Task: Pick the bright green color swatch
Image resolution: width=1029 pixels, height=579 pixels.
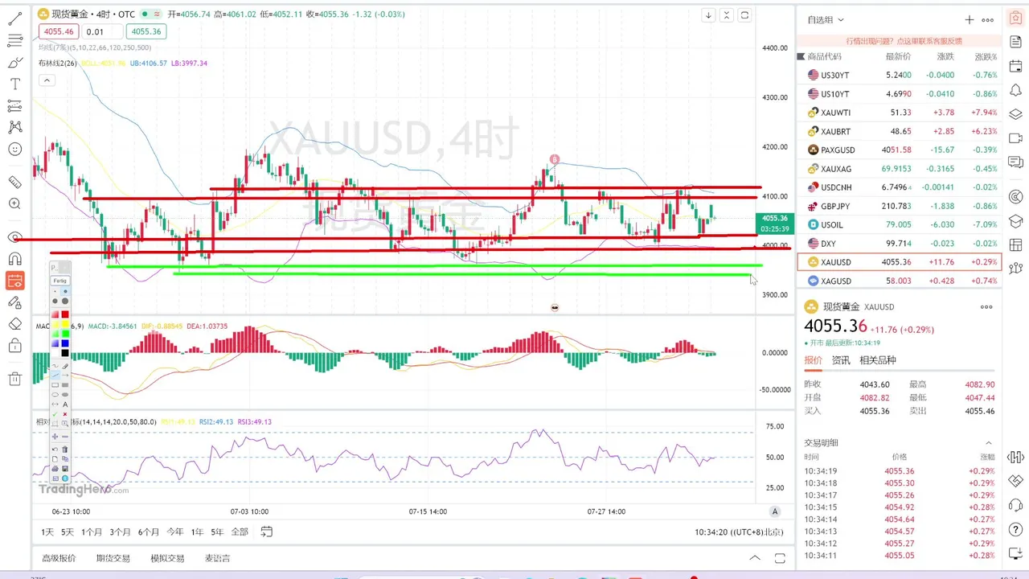Action: pyautogui.click(x=64, y=334)
